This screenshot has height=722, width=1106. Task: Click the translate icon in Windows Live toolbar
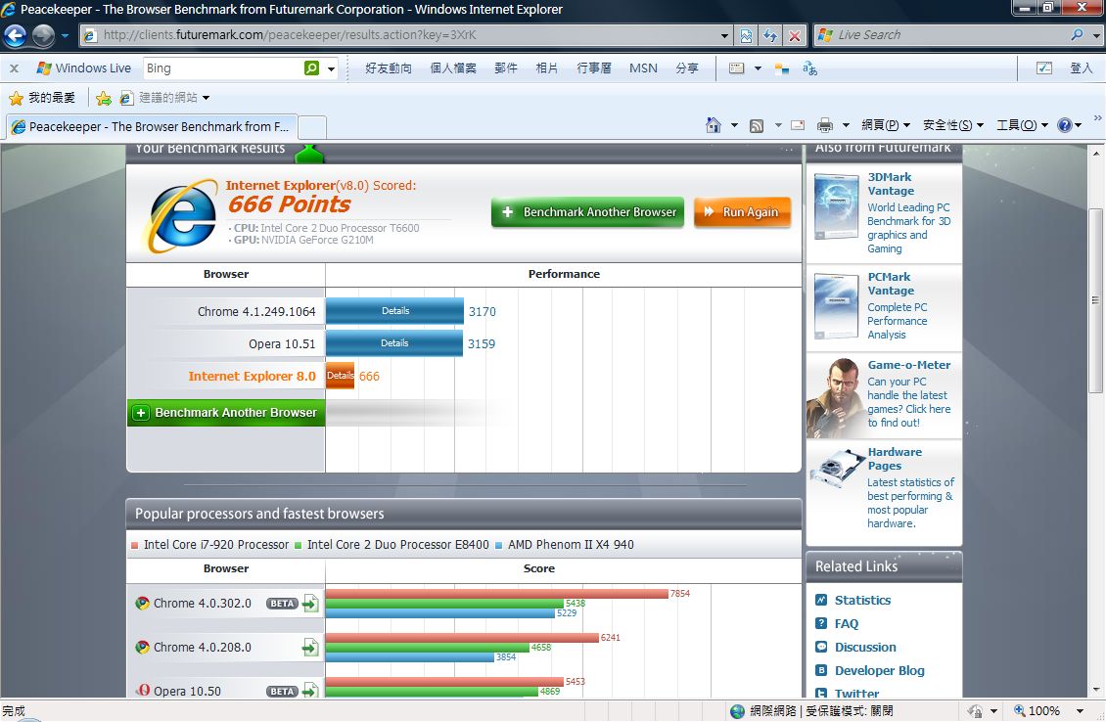(809, 68)
